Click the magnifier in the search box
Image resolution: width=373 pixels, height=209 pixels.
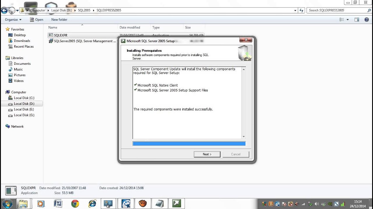(369, 10)
